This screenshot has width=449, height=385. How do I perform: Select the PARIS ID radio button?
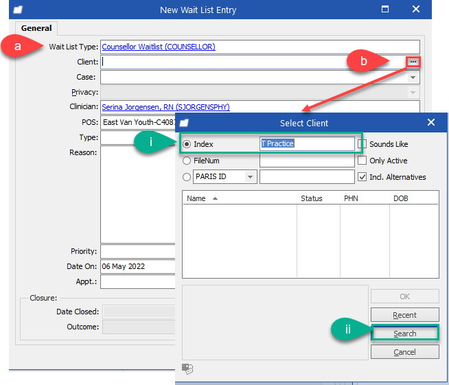click(187, 177)
